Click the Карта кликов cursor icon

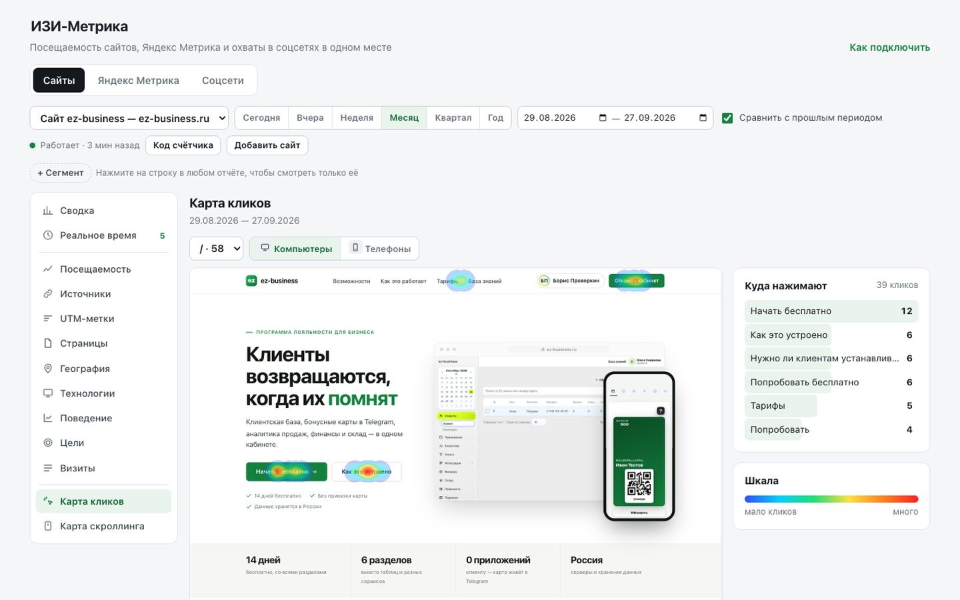pyautogui.click(x=48, y=501)
